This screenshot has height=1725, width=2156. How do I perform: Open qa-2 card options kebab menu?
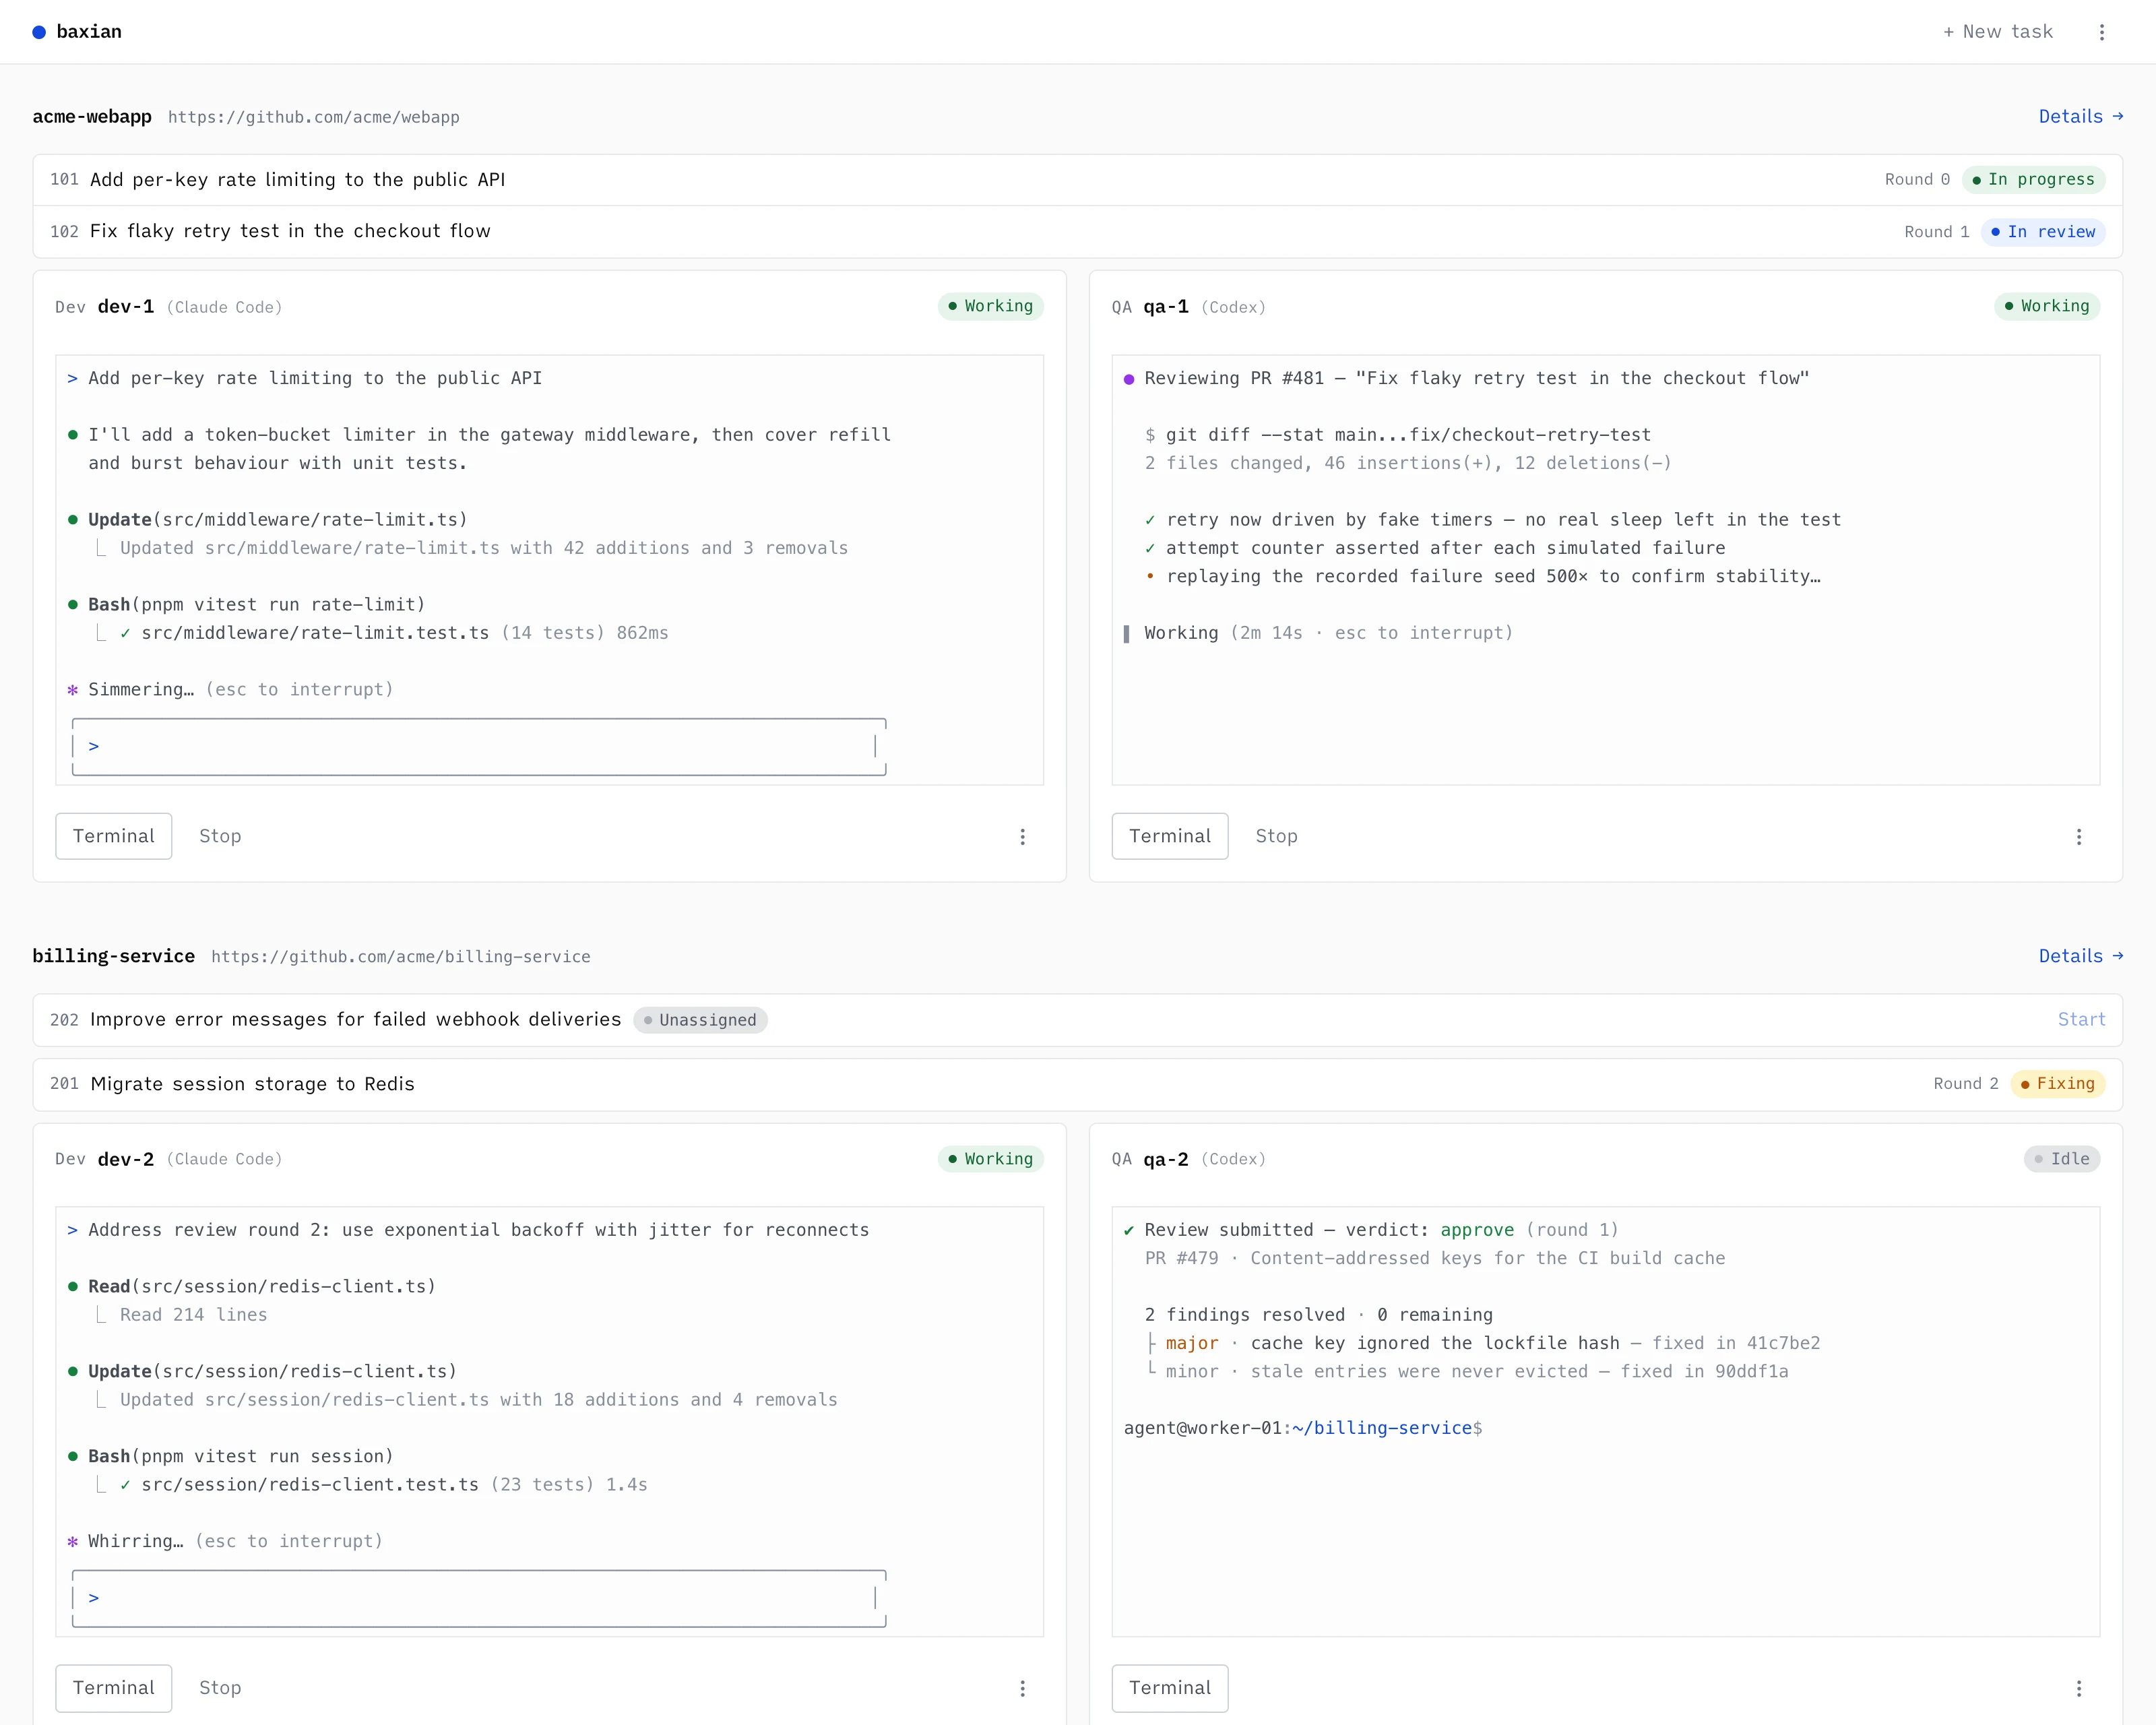pos(2078,1688)
